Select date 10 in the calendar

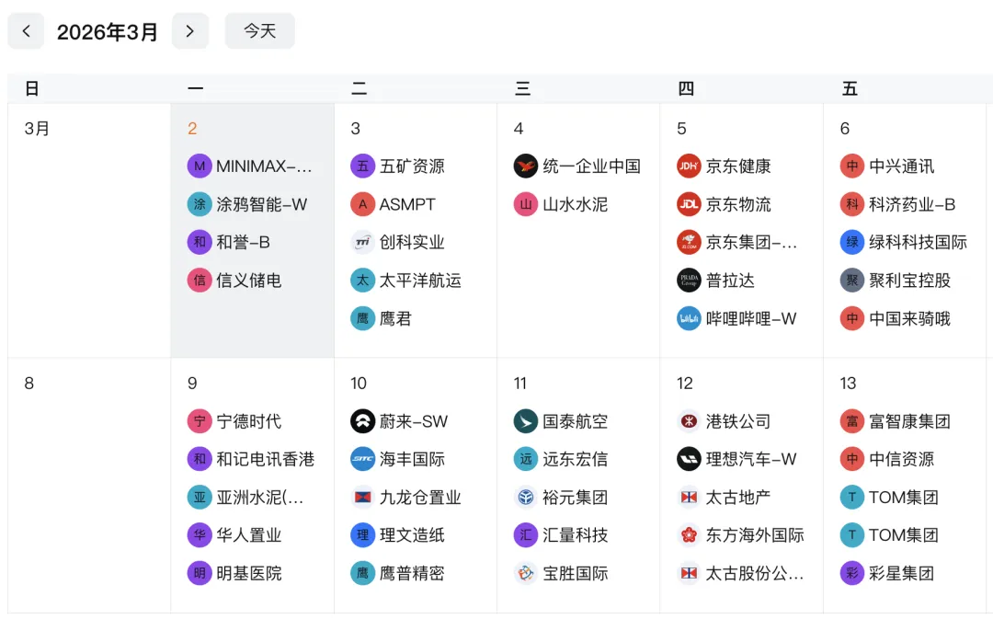[x=359, y=384]
